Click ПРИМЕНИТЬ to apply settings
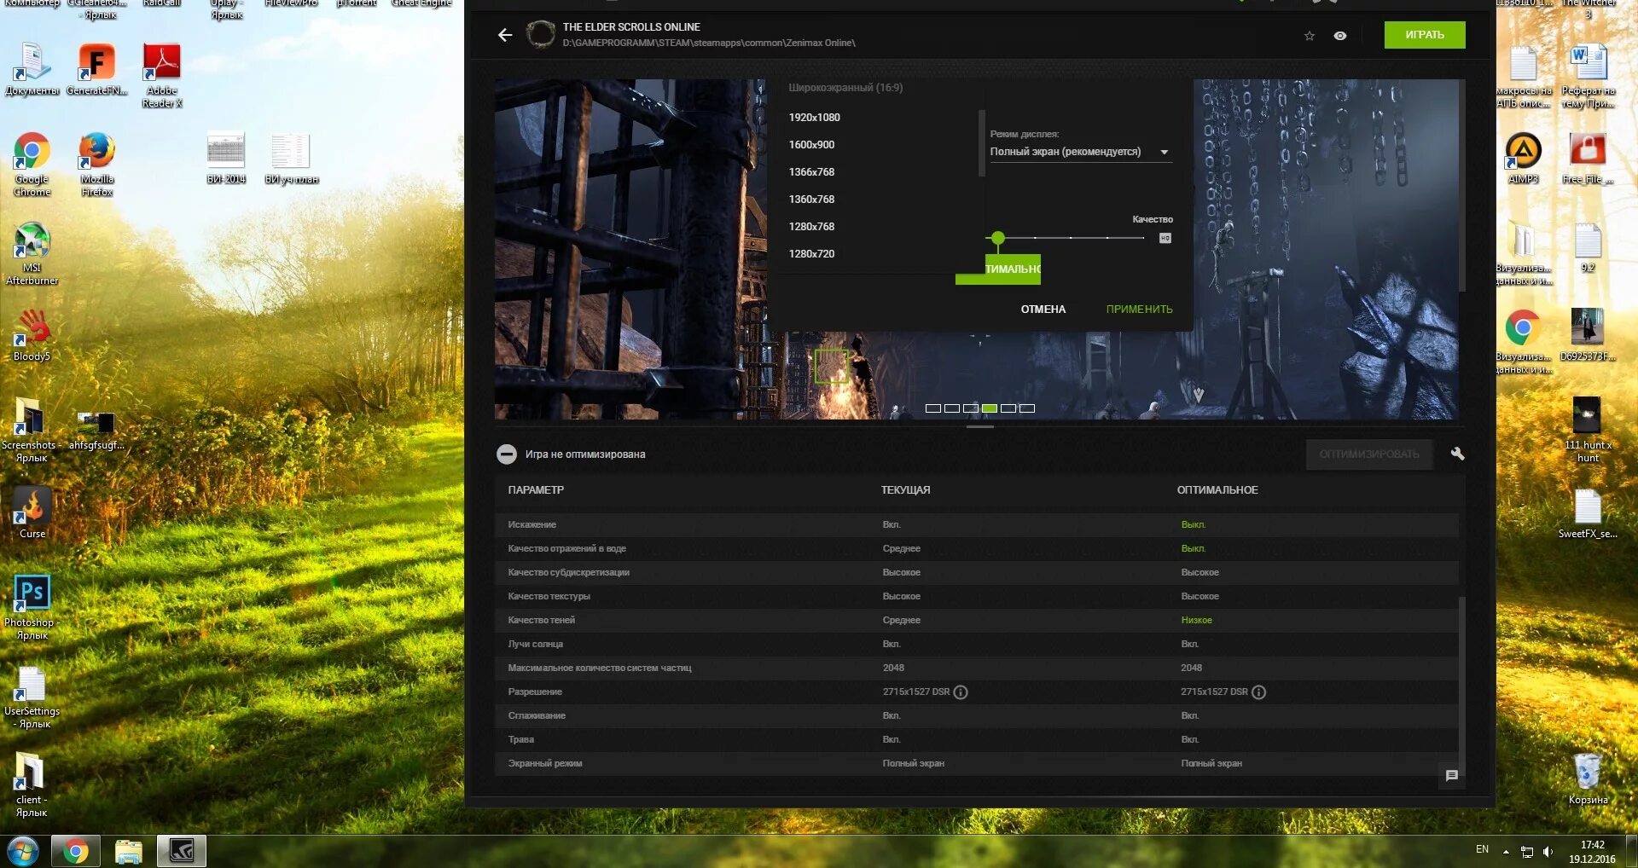This screenshot has width=1638, height=868. [1139, 310]
